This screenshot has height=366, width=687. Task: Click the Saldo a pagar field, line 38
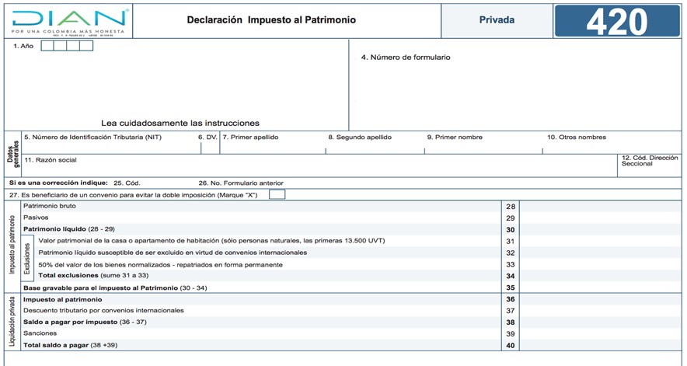[600, 322]
